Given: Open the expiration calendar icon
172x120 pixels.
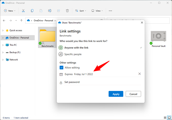Looking at the screenshot, I should coord(61,74).
